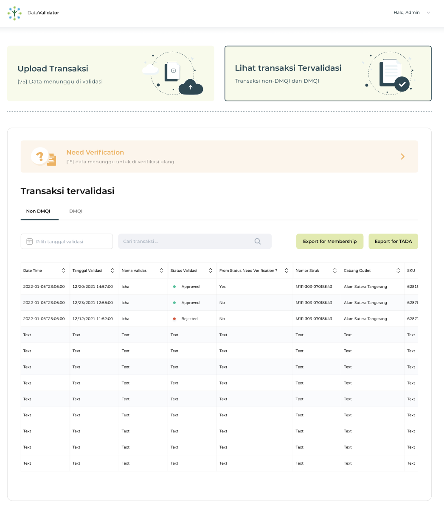Switch to the DMQI tab
The image size is (444, 513).
pyautogui.click(x=76, y=211)
